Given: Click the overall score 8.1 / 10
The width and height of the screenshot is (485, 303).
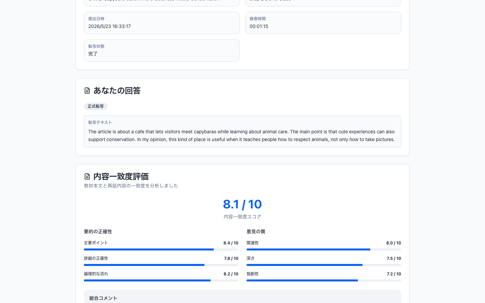Looking at the screenshot, I should click(243, 204).
